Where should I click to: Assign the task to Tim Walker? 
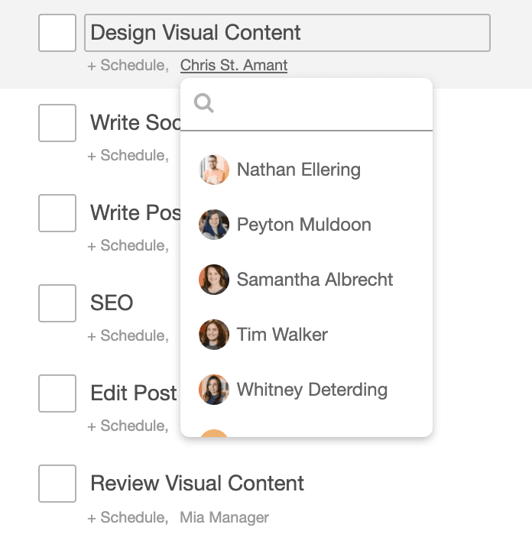point(282,335)
